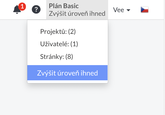This screenshot has width=165, height=115.
Task: Open the Vee user account menu
Action: pos(122,10)
